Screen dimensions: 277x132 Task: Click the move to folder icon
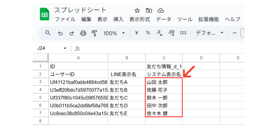pos(149,11)
